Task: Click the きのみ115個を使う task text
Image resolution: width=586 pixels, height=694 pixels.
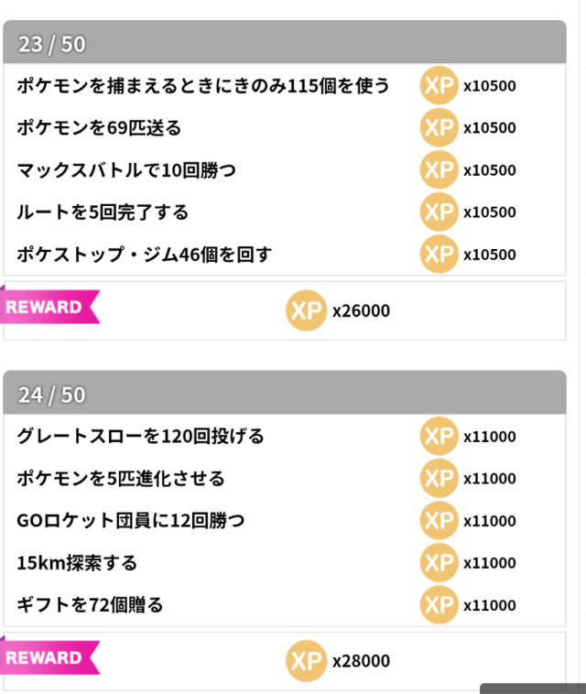Action: pyautogui.click(x=203, y=86)
